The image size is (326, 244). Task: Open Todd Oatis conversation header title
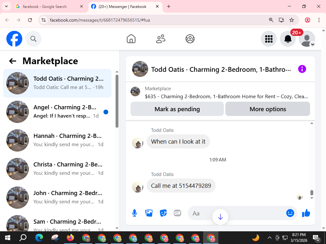[221, 69]
